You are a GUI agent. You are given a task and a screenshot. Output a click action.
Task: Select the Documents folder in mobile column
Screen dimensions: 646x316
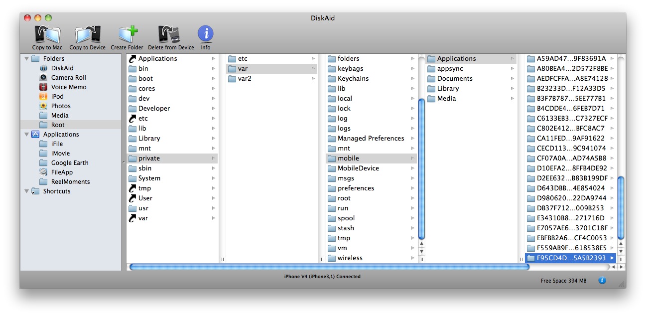455,79
